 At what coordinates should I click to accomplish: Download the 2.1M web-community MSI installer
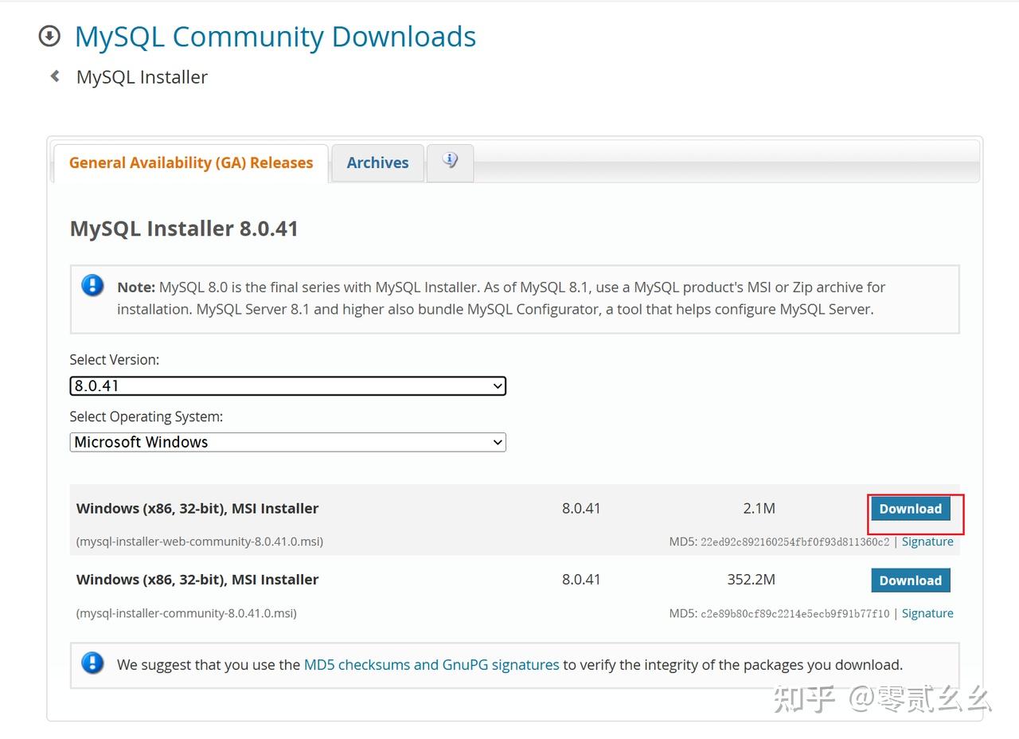pyautogui.click(x=910, y=509)
